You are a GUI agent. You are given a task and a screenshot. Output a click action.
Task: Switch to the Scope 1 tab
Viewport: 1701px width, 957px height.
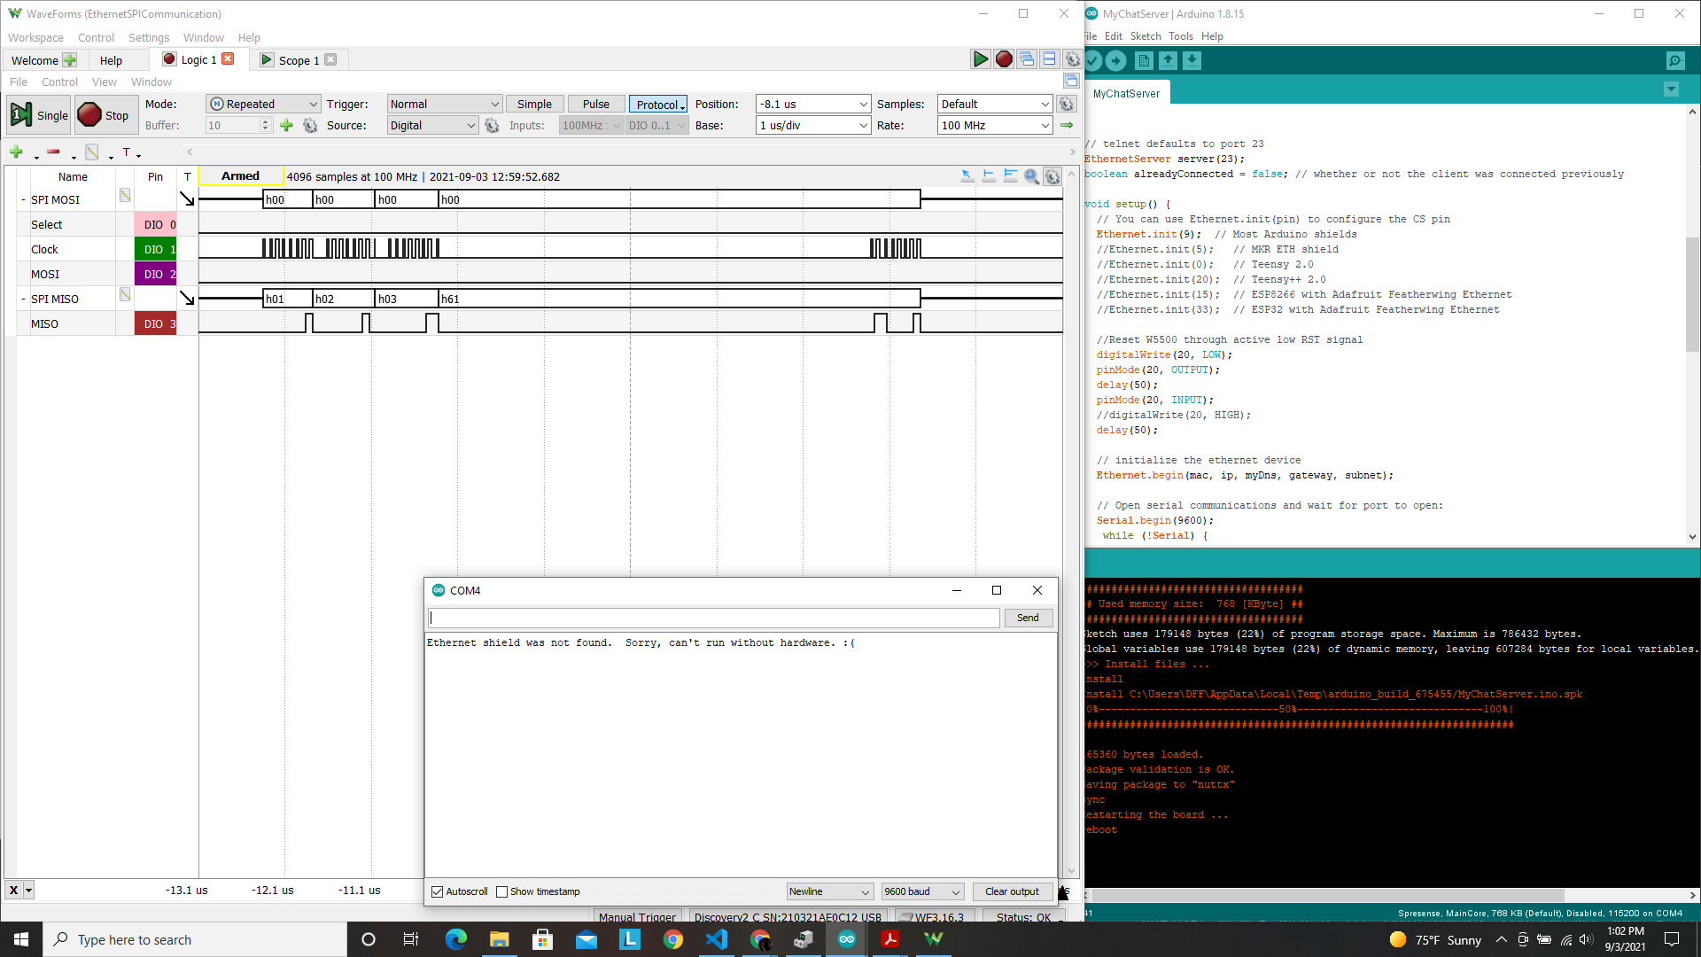tap(299, 60)
